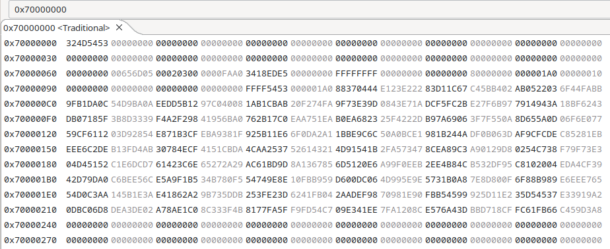Select the AC61BD9D value
This screenshot has width=610, height=249.
click(267, 164)
